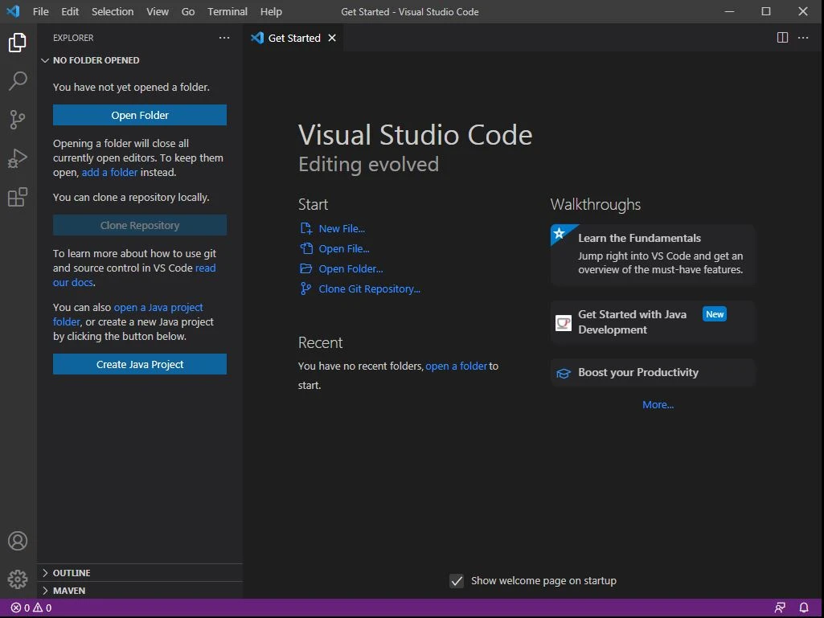Click the split editor right icon
The width and height of the screenshot is (824, 618).
(782, 38)
